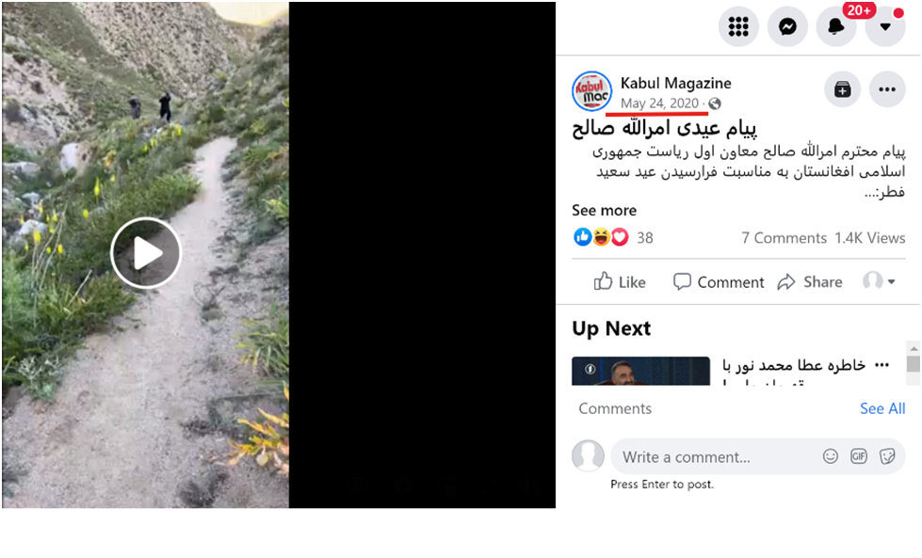Screen dimensions: 922x558
Task: Open the Messenger chats icon
Action: point(787,26)
